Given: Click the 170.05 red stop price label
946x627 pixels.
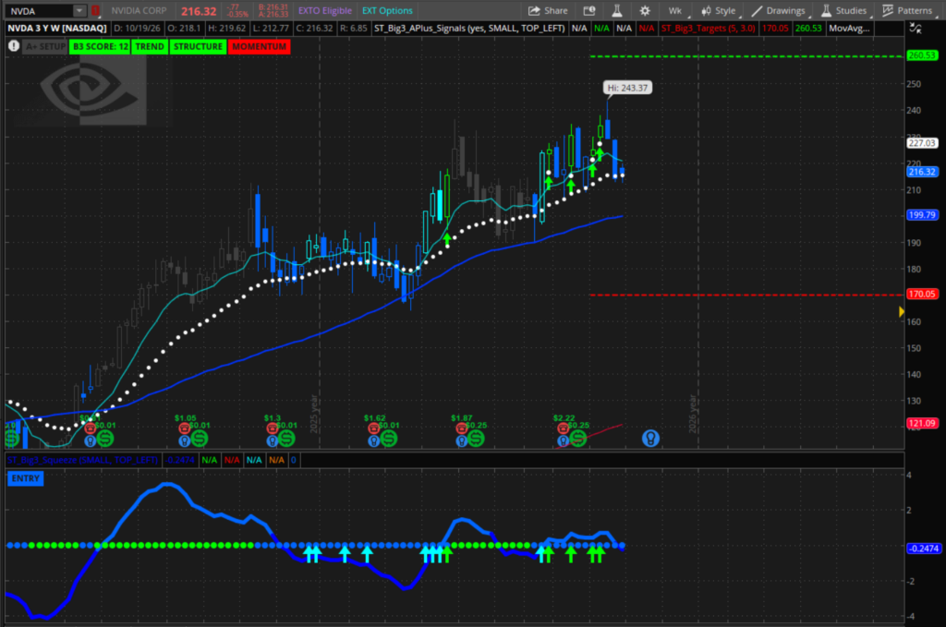Looking at the screenshot, I should click(922, 295).
